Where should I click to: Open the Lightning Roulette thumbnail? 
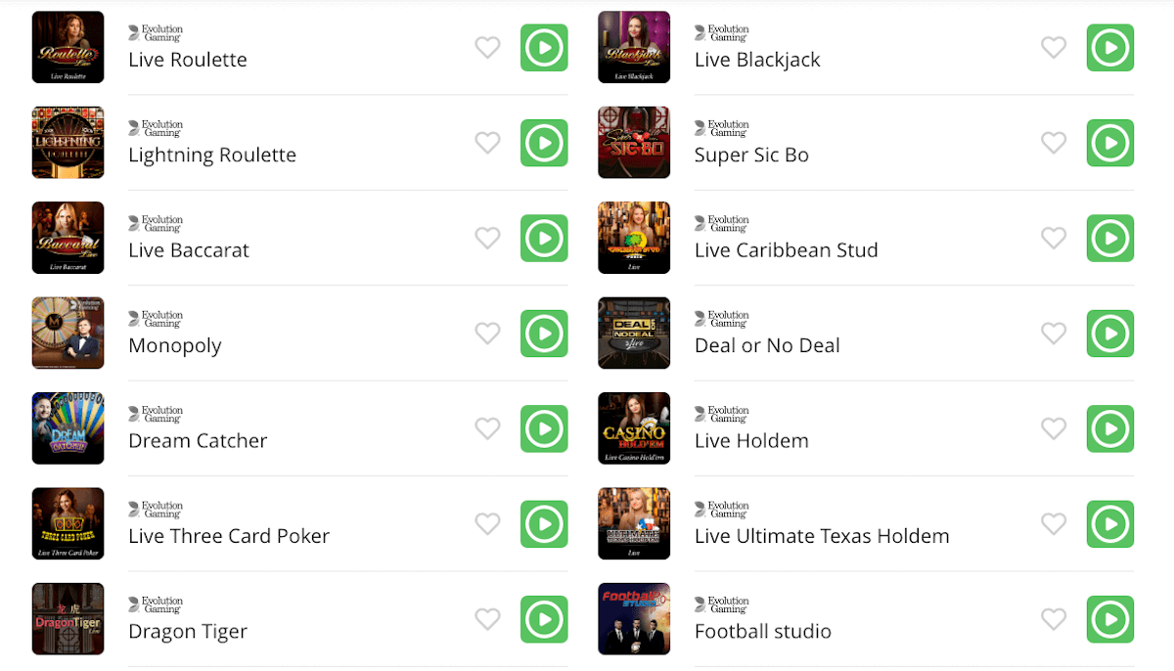point(68,143)
